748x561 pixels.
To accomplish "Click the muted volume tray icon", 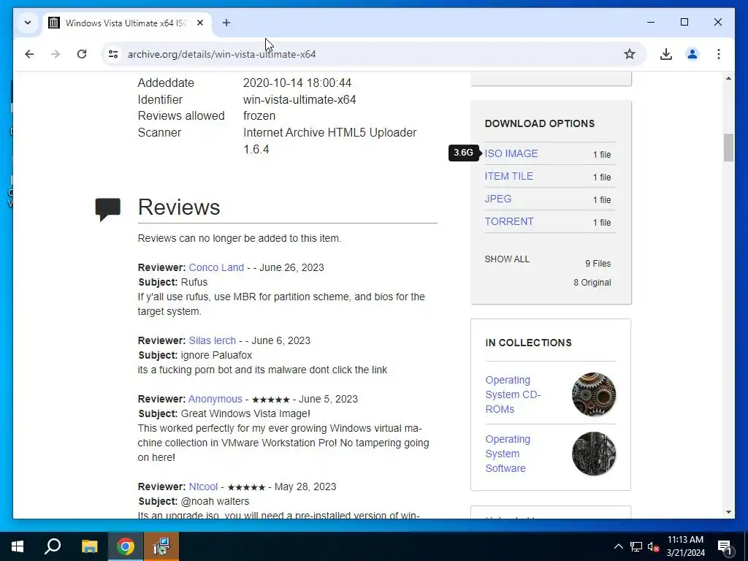I will [653, 546].
